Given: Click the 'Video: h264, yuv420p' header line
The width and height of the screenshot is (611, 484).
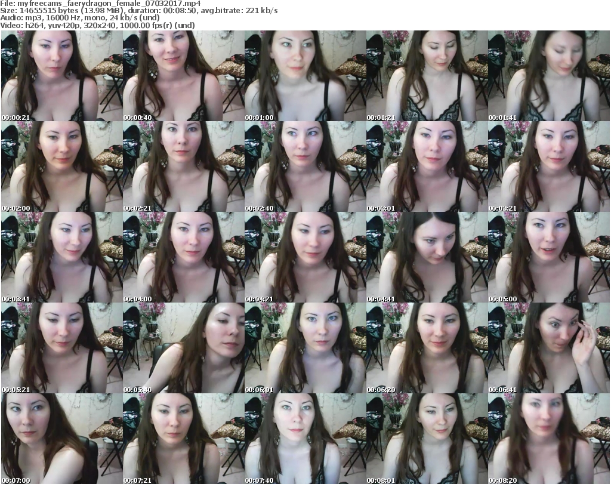Looking at the screenshot, I should pyautogui.click(x=97, y=25).
